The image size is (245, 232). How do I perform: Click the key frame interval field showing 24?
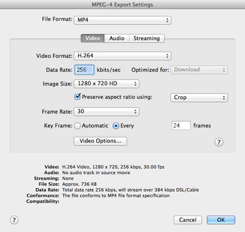(x=181, y=126)
